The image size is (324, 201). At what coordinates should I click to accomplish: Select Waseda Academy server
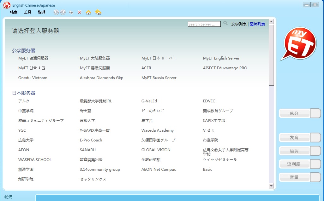pos(158,130)
